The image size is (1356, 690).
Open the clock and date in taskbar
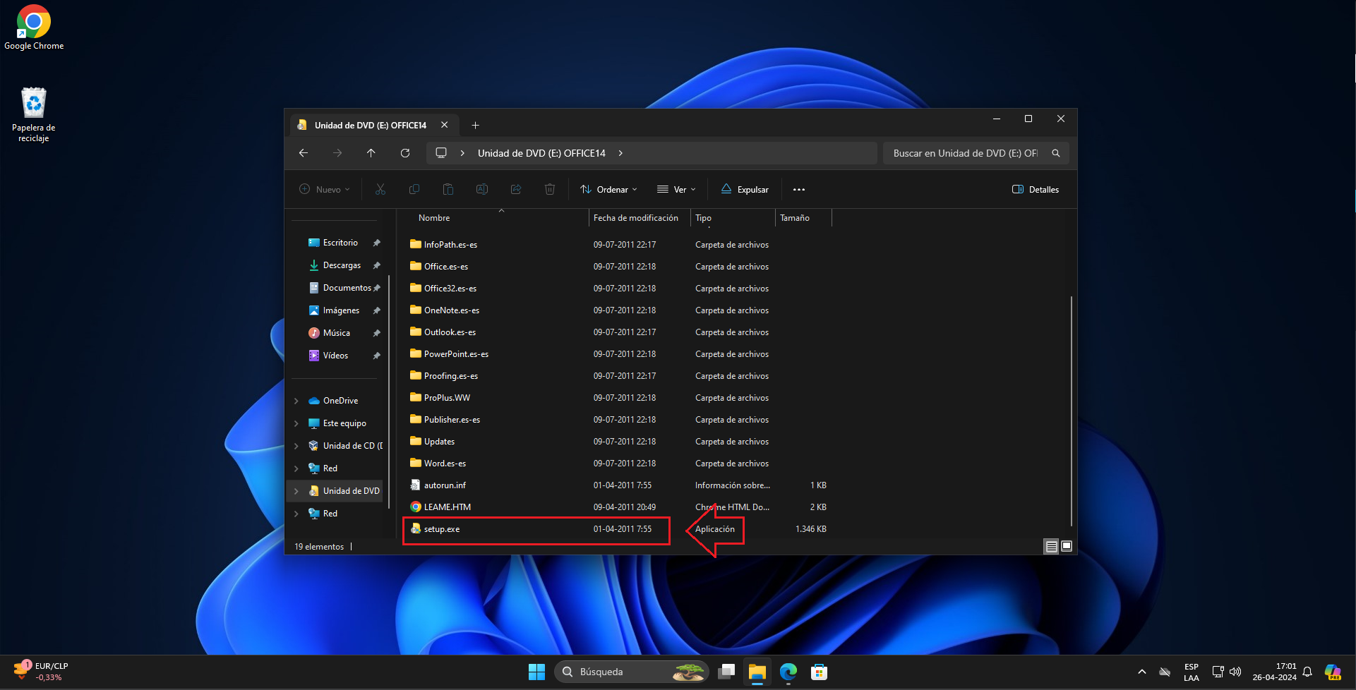1274,672
